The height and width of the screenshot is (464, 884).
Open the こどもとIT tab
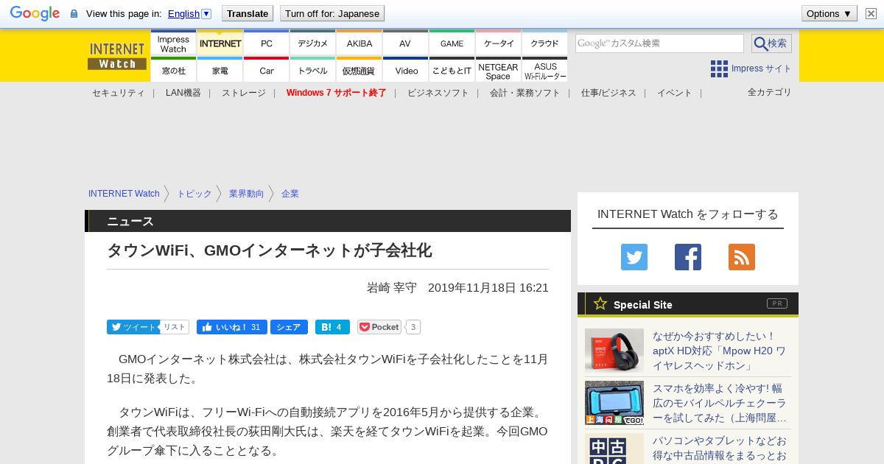pyautogui.click(x=452, y=70)
